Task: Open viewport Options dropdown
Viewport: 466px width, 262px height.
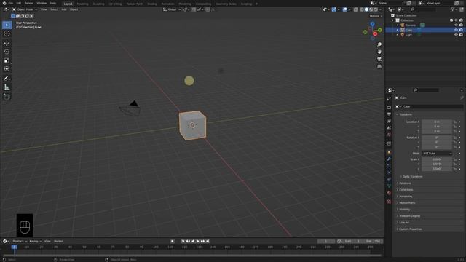Action: [x=376, y=16]
